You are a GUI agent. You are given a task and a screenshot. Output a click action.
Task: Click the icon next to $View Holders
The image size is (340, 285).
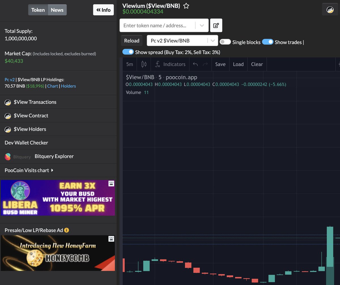pos(8,129)
